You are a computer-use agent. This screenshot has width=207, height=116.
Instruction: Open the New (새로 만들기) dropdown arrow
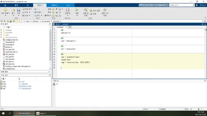click(x=5, y=16)
